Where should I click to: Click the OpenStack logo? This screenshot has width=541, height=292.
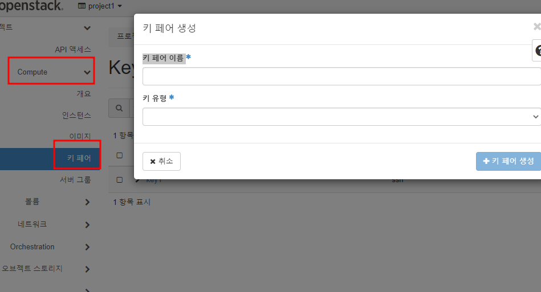[x=31, y=6]
